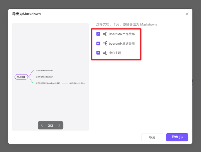This screenshot has width=201, height=152.
Task: Click the 中心主题 node in preview
Action: click(21, 77)
